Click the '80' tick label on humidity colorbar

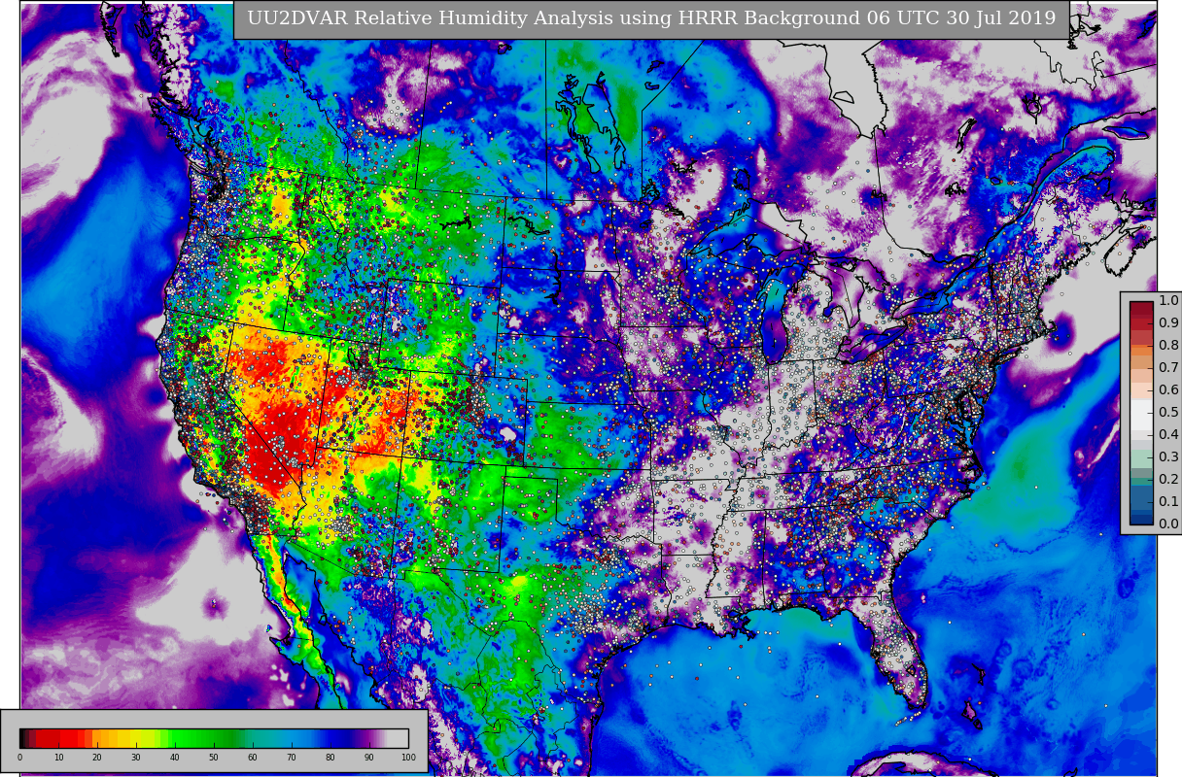[x=330, y=758]
